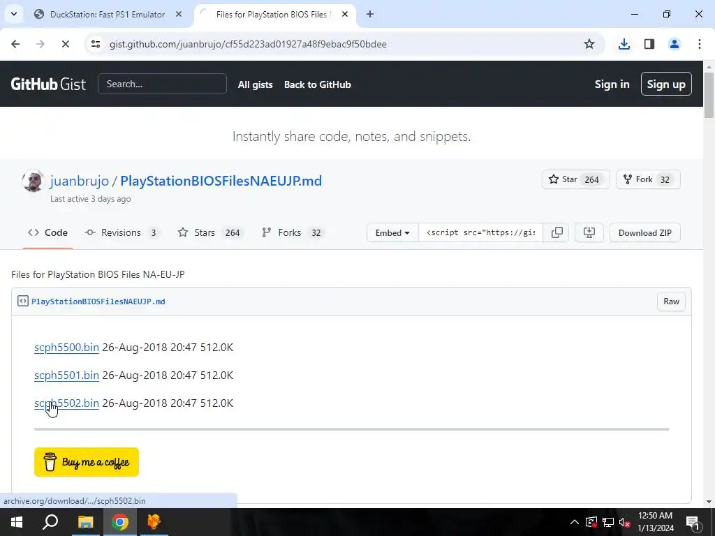Open the taskbar clock and date

(655, 522)
